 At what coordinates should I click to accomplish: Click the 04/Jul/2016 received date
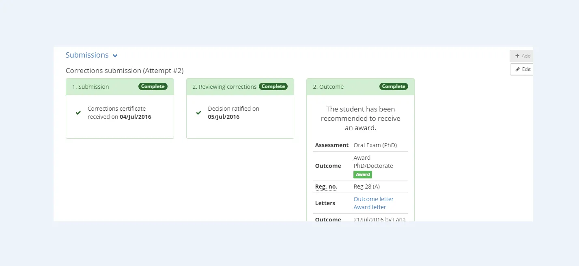tap(136, 117)
